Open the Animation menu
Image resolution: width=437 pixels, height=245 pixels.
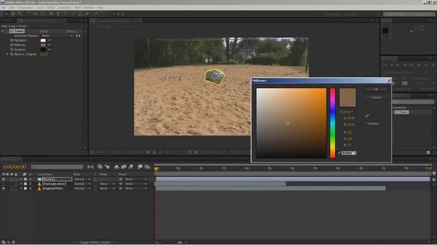(x=65, y=7)
